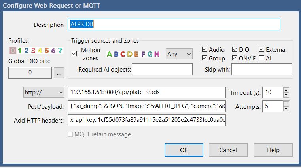The width and height of the screenshot is (301, 168).
Task: Click the Add HTTP headers field
Action: [146, 120]
